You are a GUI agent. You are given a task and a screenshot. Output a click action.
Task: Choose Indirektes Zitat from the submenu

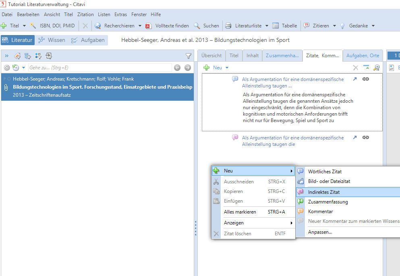pyautogui.click(x=348, y=192)
